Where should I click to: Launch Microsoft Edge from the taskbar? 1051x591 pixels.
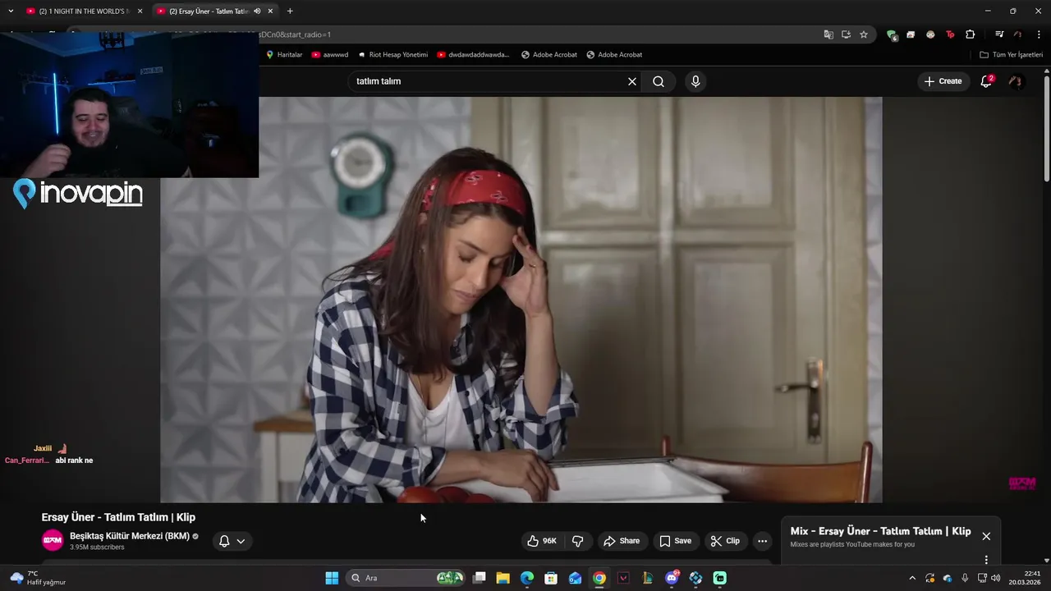tap(527, 578)
